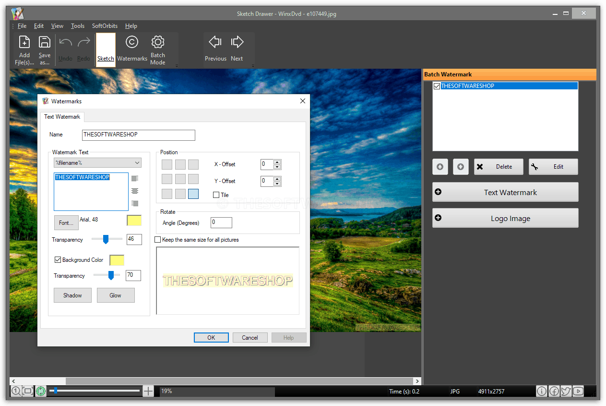Increase Y - Offset with up arrow
Viewport: 606px width, 406px height.
[x=277, y=179]
